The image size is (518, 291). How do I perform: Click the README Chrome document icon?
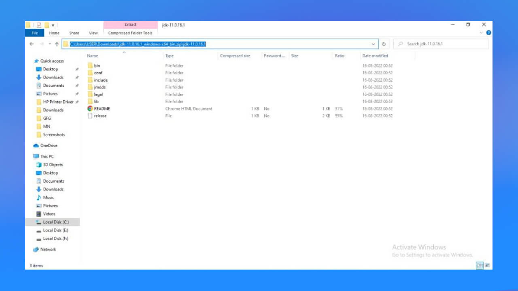click(x=90, y=109)
